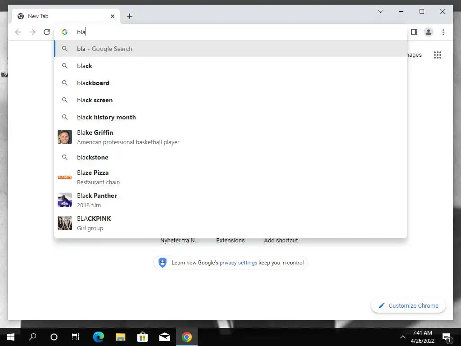Click search icon beside 'blackboard'
461x346 pixels.
[x=65, y=83]
